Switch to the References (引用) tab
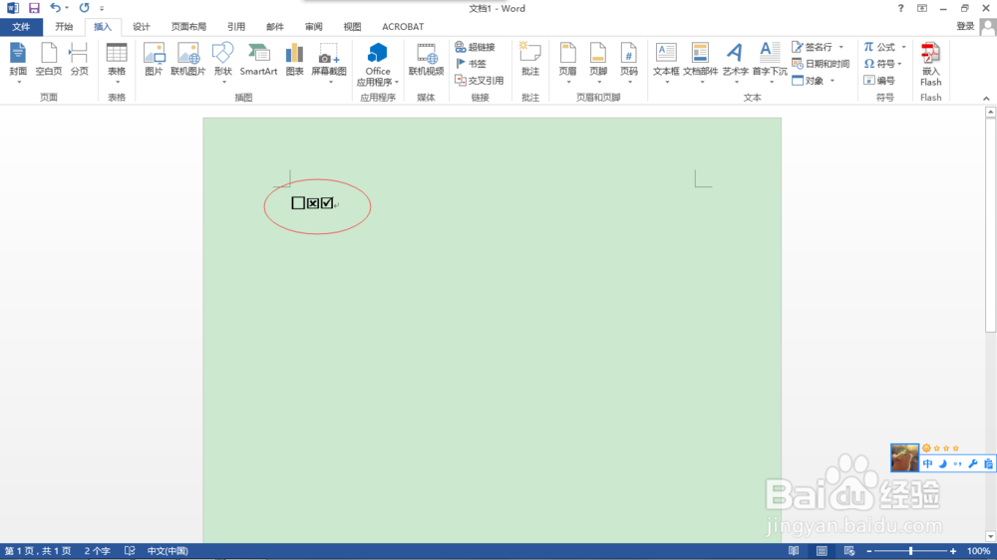 (x=236, y=27)
